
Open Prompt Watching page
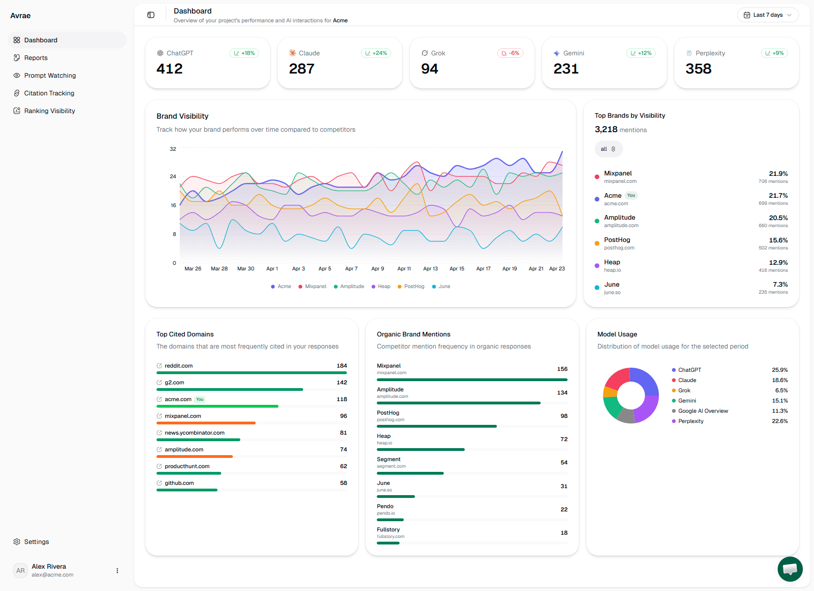67,75
